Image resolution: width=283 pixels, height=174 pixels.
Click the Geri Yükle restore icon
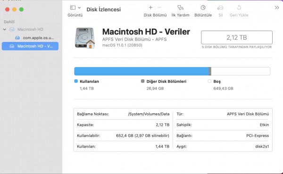pos(239,8)
